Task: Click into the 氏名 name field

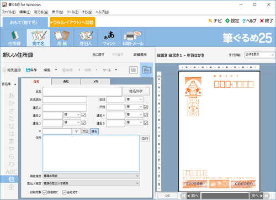Action: (x=82, y=91)
